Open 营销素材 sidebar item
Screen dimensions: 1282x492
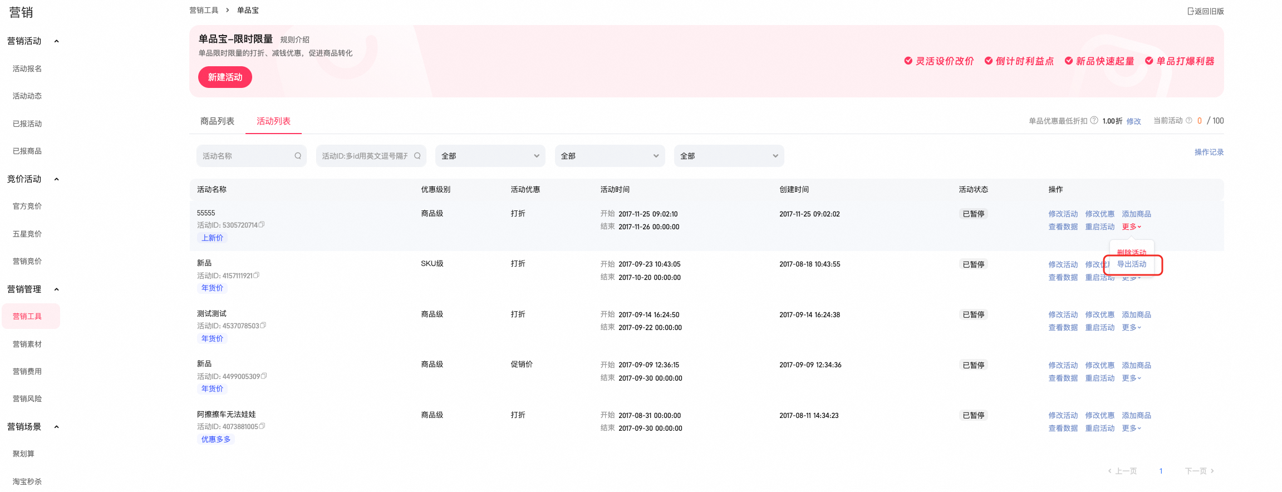(27, 344)
